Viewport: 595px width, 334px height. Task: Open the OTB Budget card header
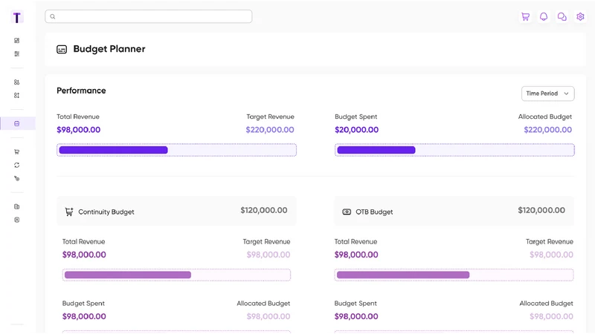click(x=454, y=211)
